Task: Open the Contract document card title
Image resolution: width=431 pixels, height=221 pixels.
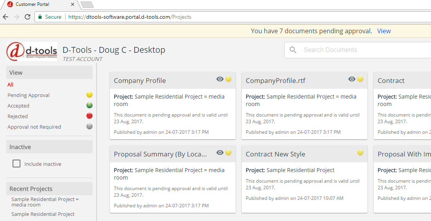Action: point(391,81)
